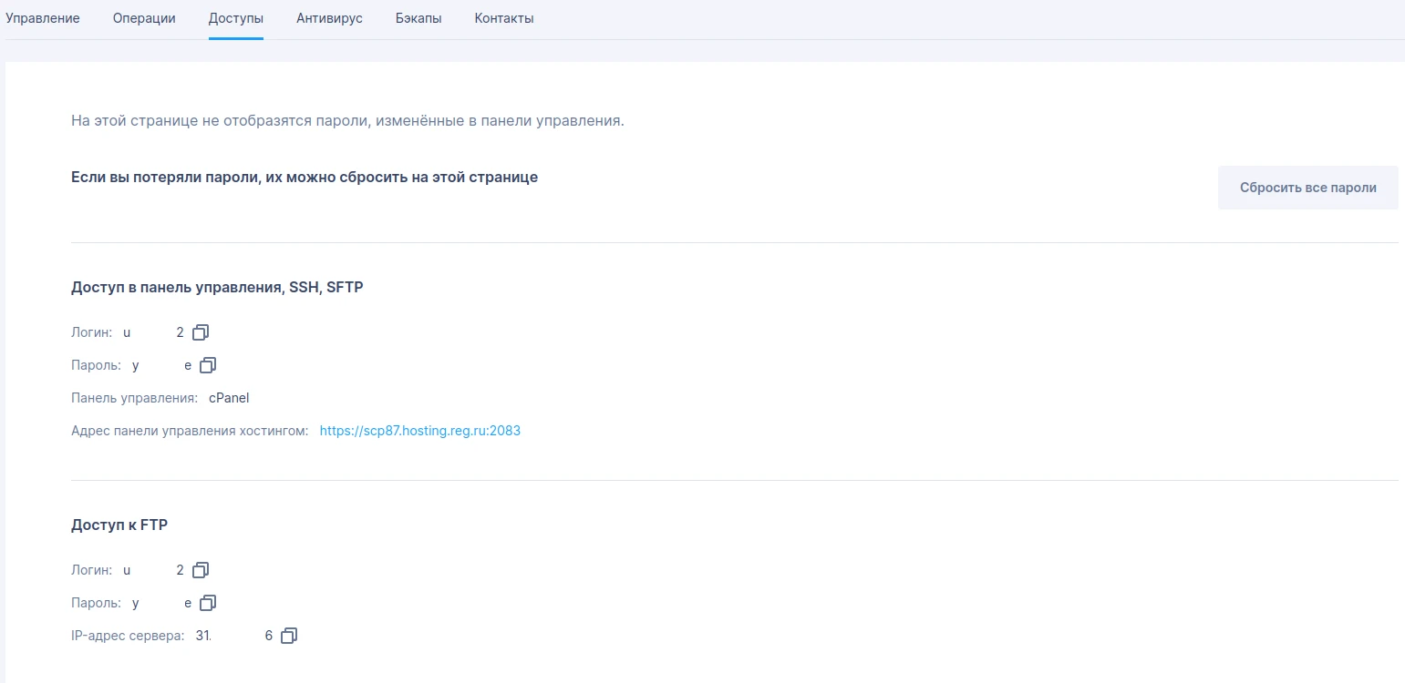This screenshot has height=683, width=1405.
Task: Go to the Антивирус tab
Action: (329, 18)
